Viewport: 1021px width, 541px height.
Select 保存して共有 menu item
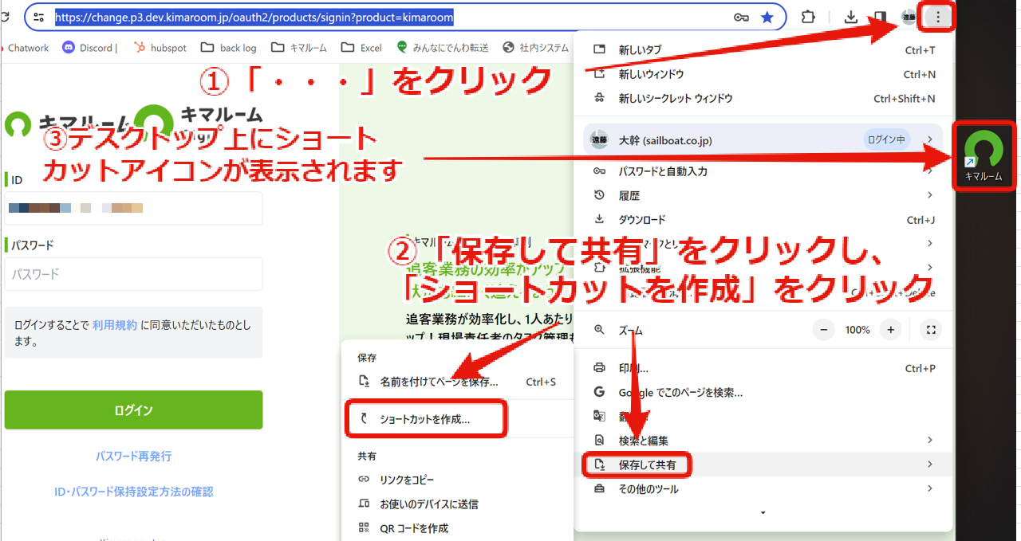763,465
